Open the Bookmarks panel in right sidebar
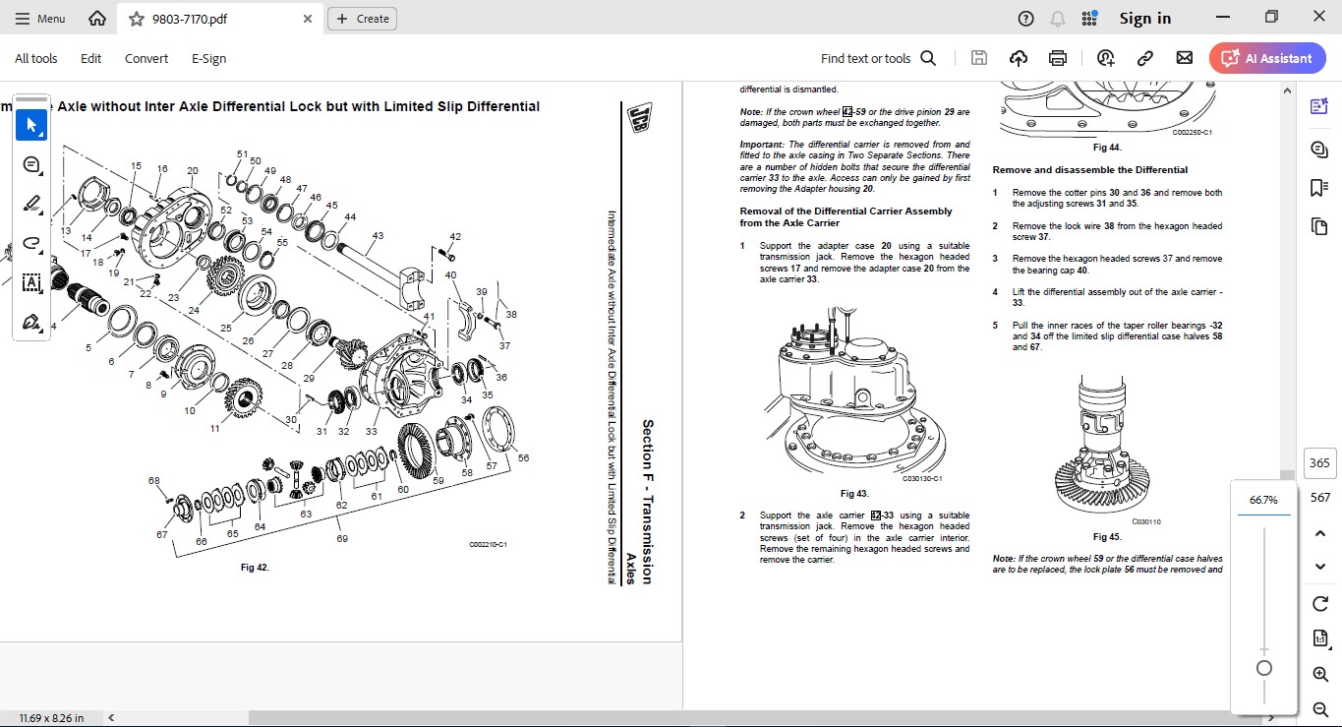Viewport: 1342px width, 727px height. [x=1319, y=188]
